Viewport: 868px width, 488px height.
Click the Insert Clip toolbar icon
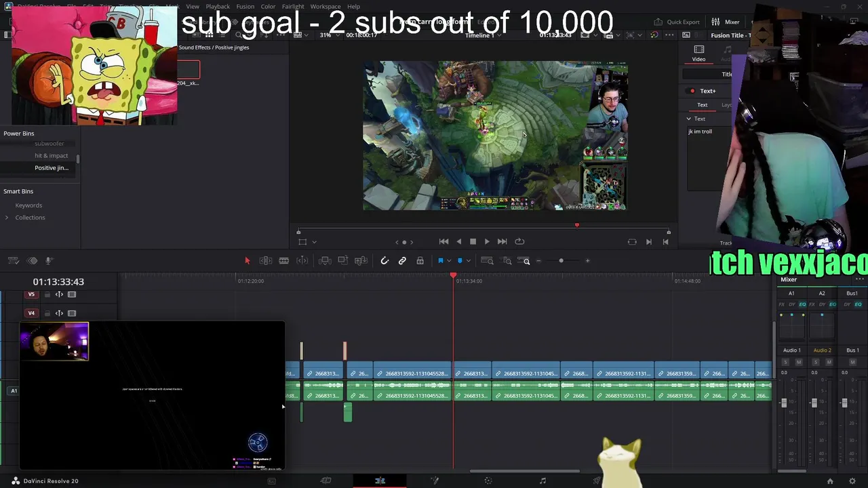(x=325, y=261)
